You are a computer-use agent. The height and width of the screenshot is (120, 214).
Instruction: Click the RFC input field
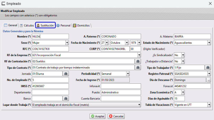(50, 49)
